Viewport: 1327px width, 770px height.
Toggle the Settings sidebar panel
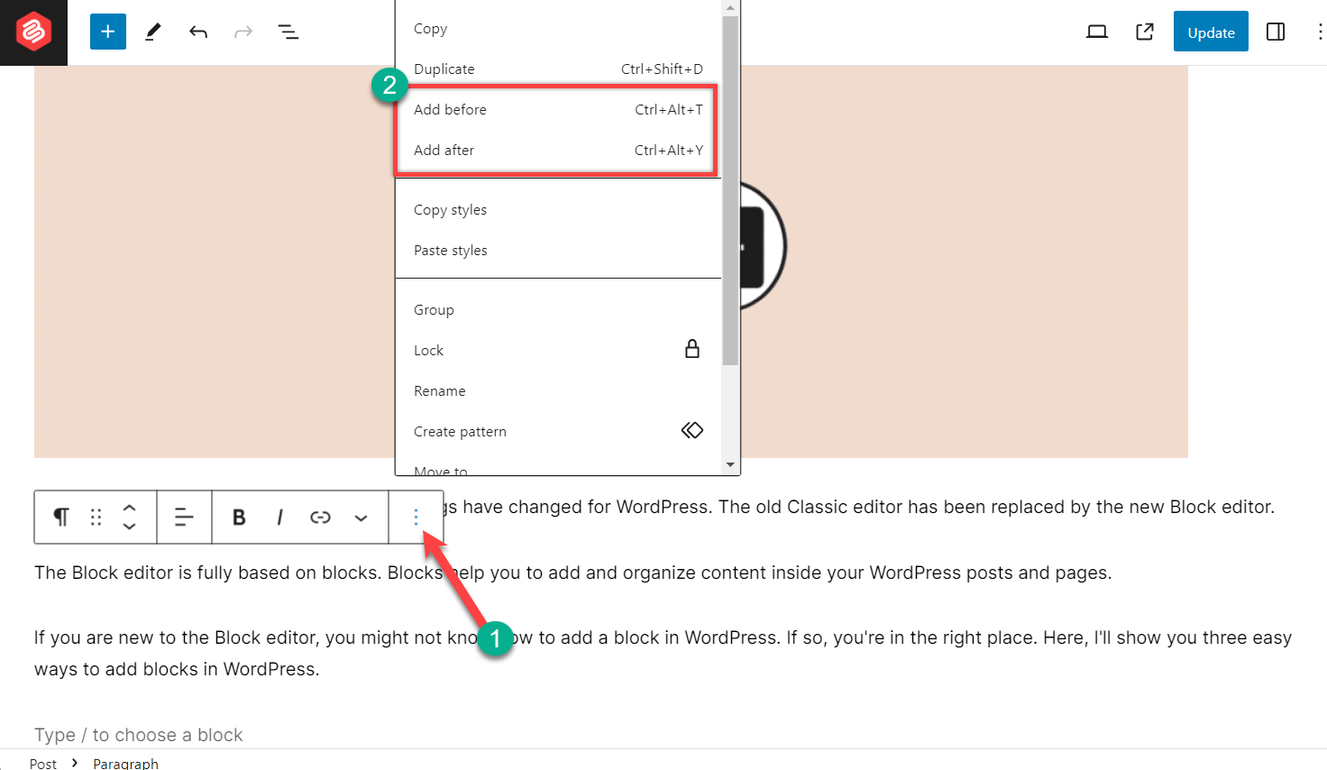tap(1276, 32)
